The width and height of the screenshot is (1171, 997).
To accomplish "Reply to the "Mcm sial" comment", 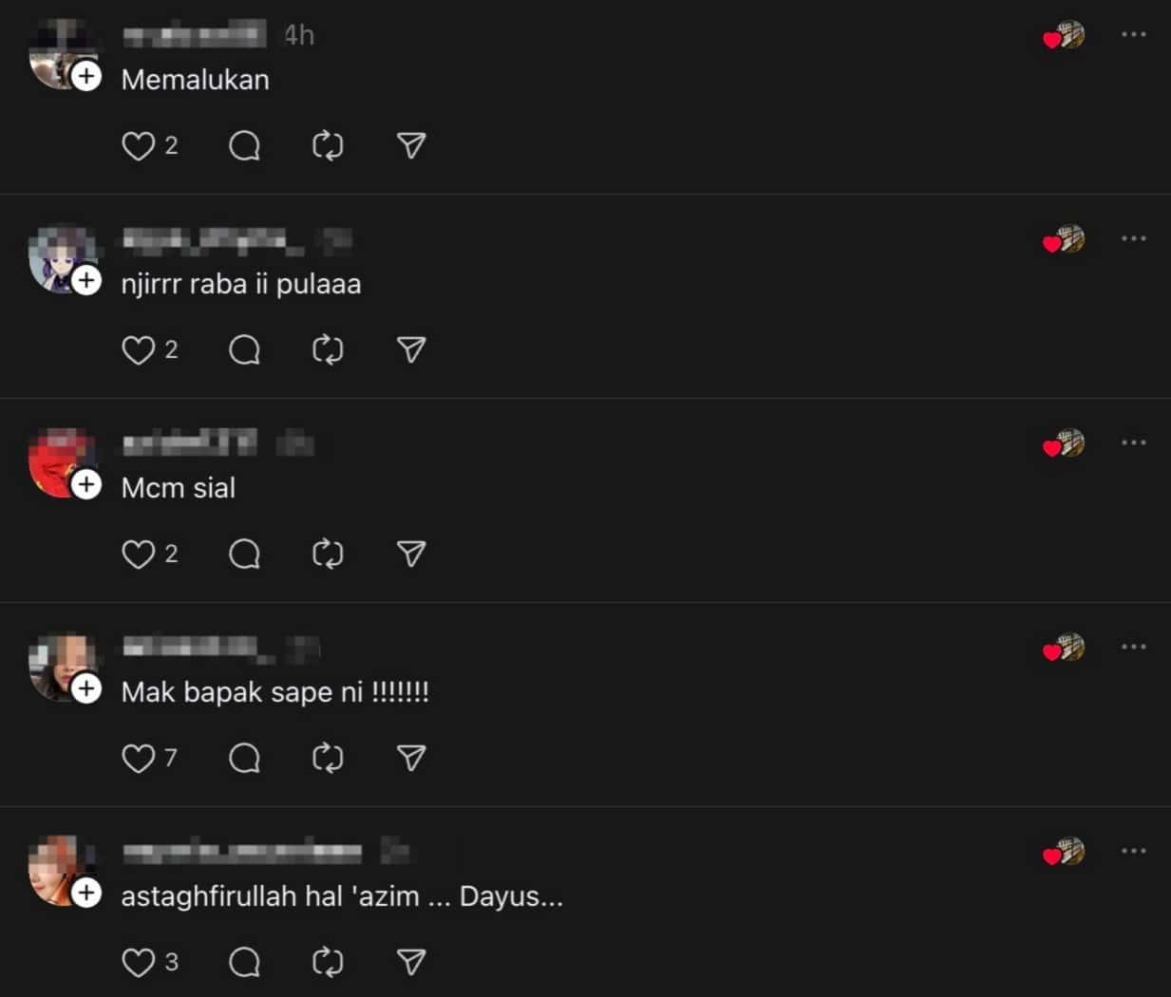I will tap(245, 554).
